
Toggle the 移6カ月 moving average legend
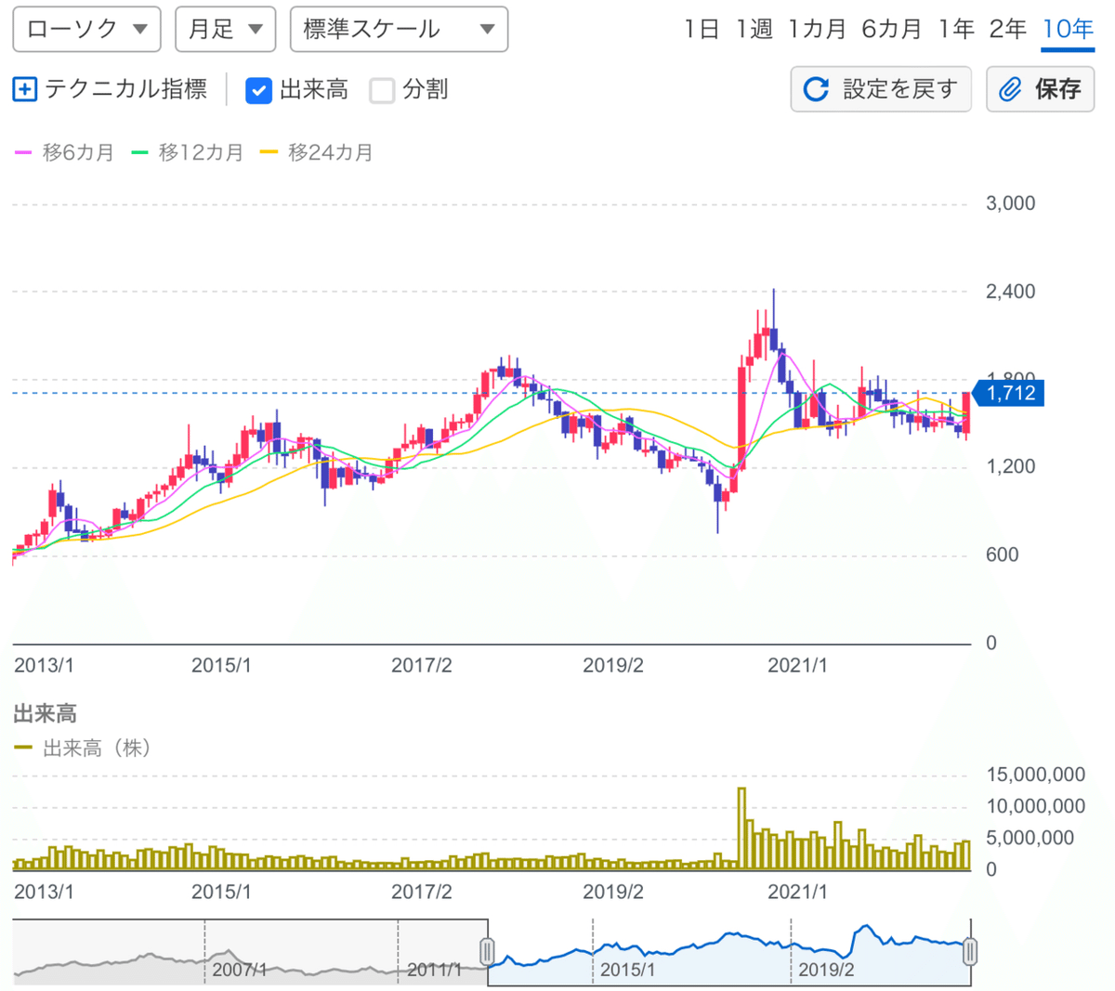pos(64,152)
